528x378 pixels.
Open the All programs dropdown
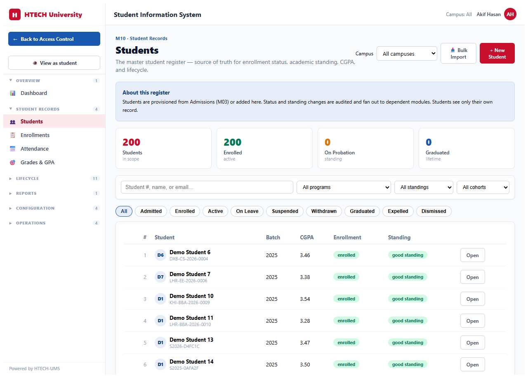pos(344,187)
